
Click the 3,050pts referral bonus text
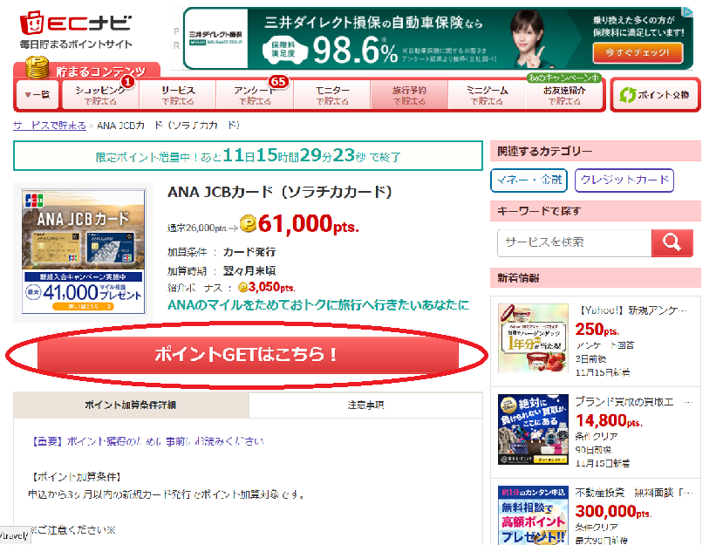pos(271,287)
